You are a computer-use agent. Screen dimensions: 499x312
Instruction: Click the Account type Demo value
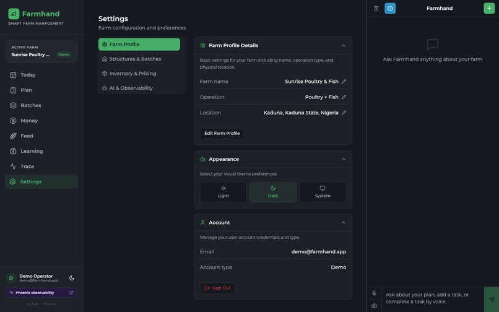point(338,267)
